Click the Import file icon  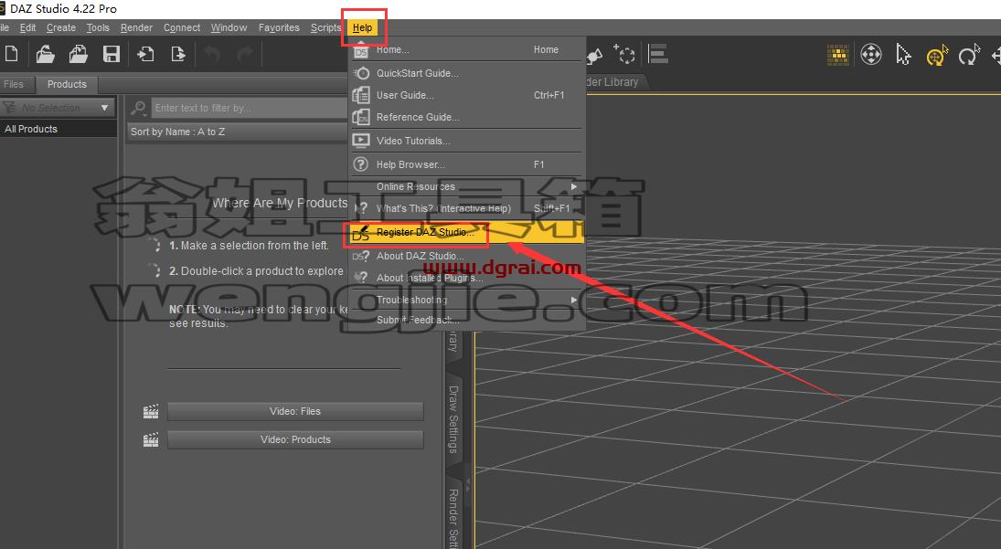[x=145, y=54]
